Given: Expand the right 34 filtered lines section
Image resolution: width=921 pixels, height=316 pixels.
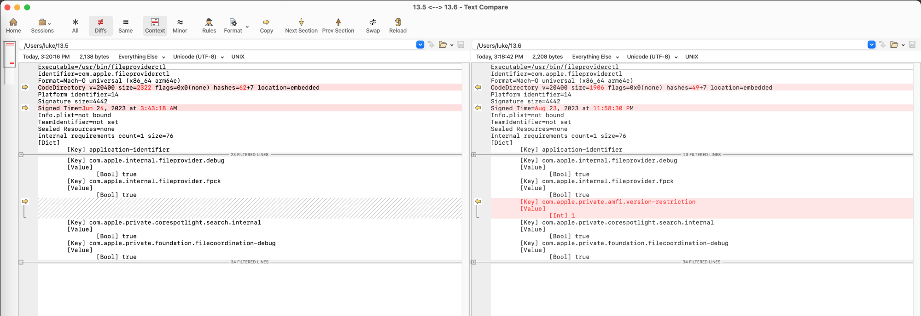Looking at the screenshot, I should click(x=474, y=262).
